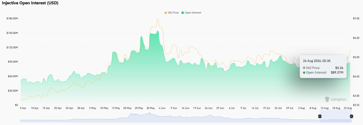Toggle the INJ Price legend series
The image size is (363, 125).
pos(171,13)
